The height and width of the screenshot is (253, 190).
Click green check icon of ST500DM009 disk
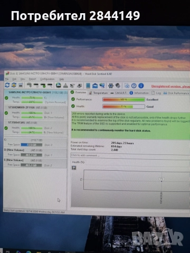(x=6, y=113)
